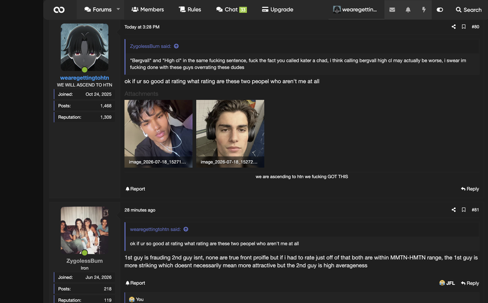The height and width of the screenshot is (303, 488).
Task: Open permalink #81
Action: click(x=475, y=210)
